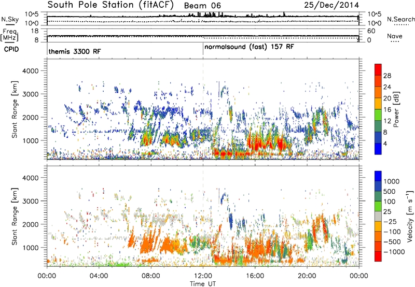Click the '3000' label on the velocity panel axis
Image resolution: width=415 pixels, height=287 pixels.
click(31, 201)
